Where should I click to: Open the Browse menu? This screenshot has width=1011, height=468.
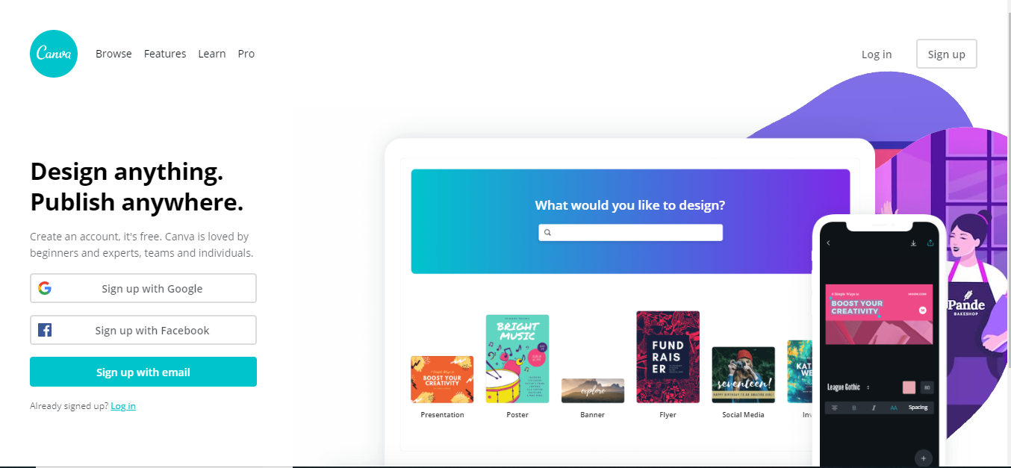(x=113, y=54)
